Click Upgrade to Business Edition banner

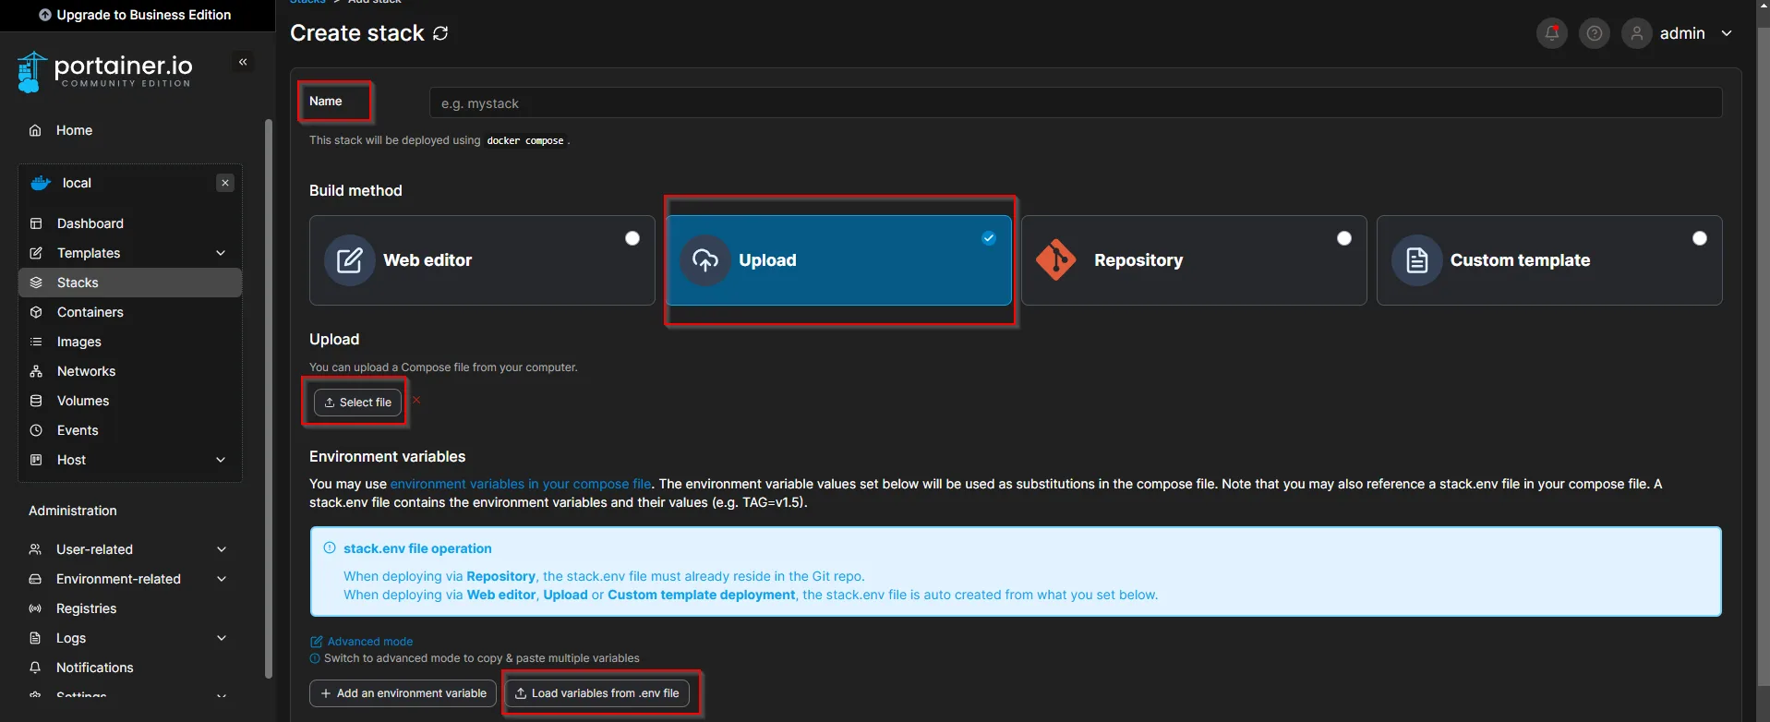[x=135, y=15]
